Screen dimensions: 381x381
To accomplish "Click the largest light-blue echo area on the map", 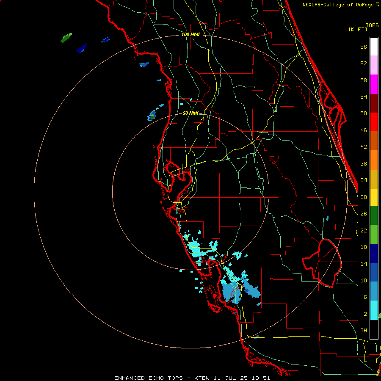I will point(231,292).
